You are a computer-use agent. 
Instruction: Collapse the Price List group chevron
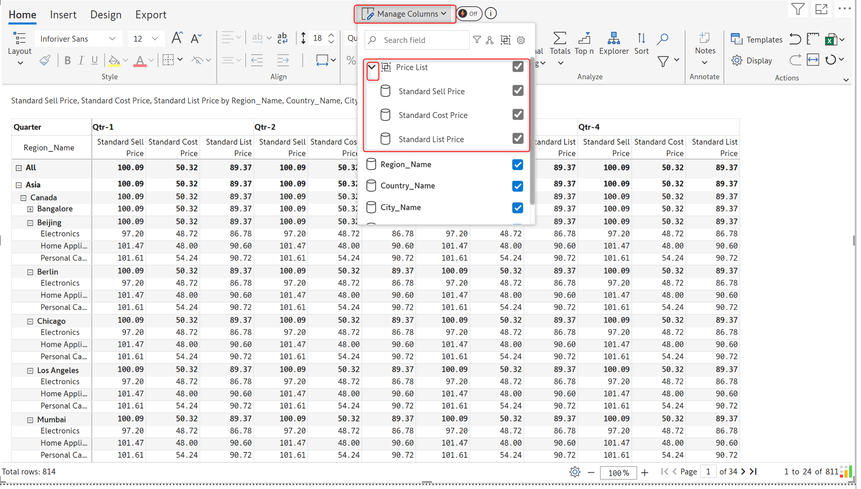[372, 67]
